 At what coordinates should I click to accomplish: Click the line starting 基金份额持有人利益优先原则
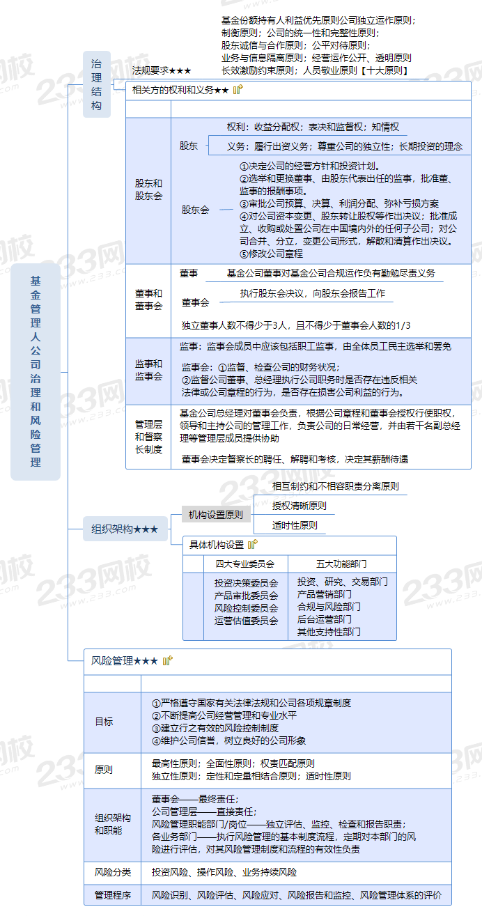point(318,21)
